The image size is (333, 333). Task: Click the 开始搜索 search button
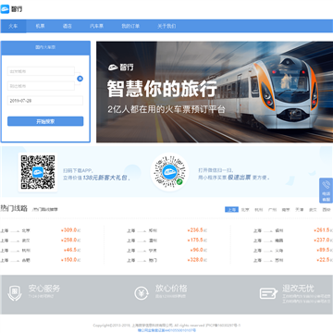click(45, 121)
